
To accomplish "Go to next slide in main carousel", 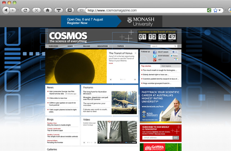I will (135, 79).
